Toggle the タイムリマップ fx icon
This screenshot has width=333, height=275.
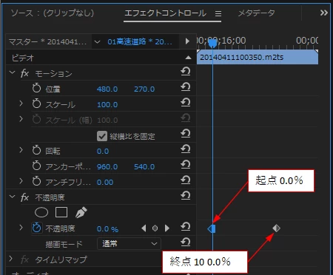click(x=24, y=259)
